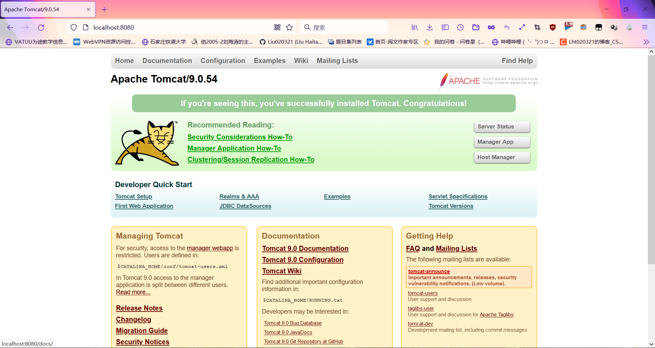The image size is (655, 348).
Task: Show the QR code for this page
Action: pos(277,27)
